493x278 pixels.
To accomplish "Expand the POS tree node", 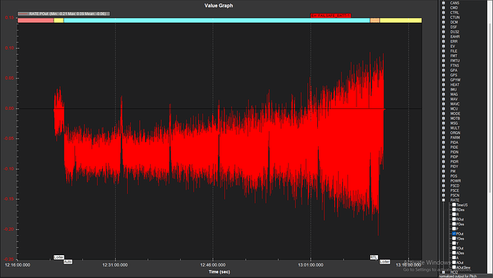I will coord(444,176).
